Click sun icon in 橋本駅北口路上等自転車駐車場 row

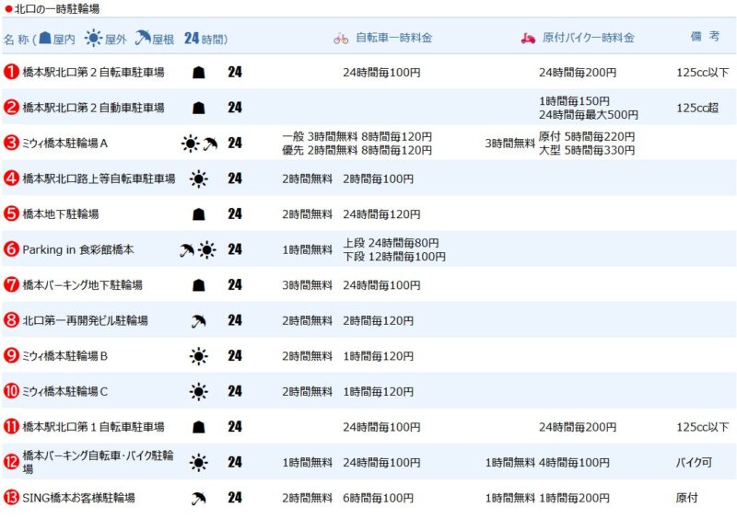click(198, 179)
